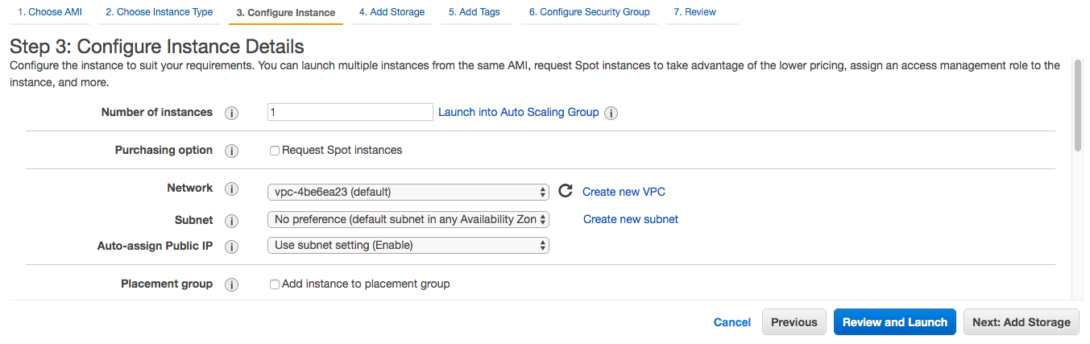This screenshot has width=1090, height=344.
Task: Click info icon beside Placement group
Action: point(232,284)
